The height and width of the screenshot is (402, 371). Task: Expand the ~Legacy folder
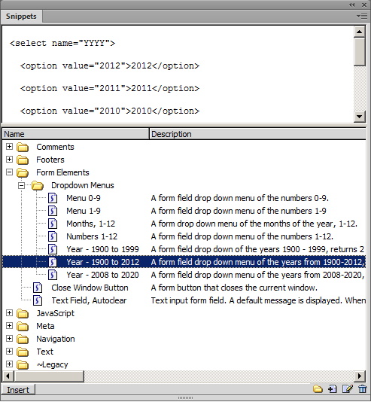point(9,364)
